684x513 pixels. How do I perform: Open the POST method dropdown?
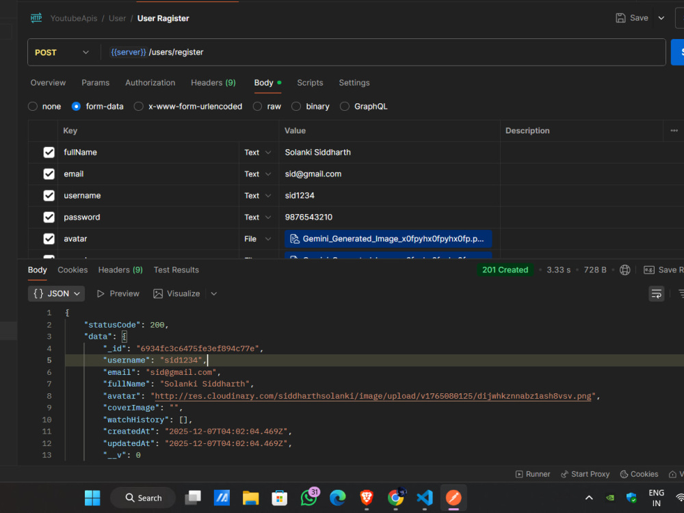point(62,53)
